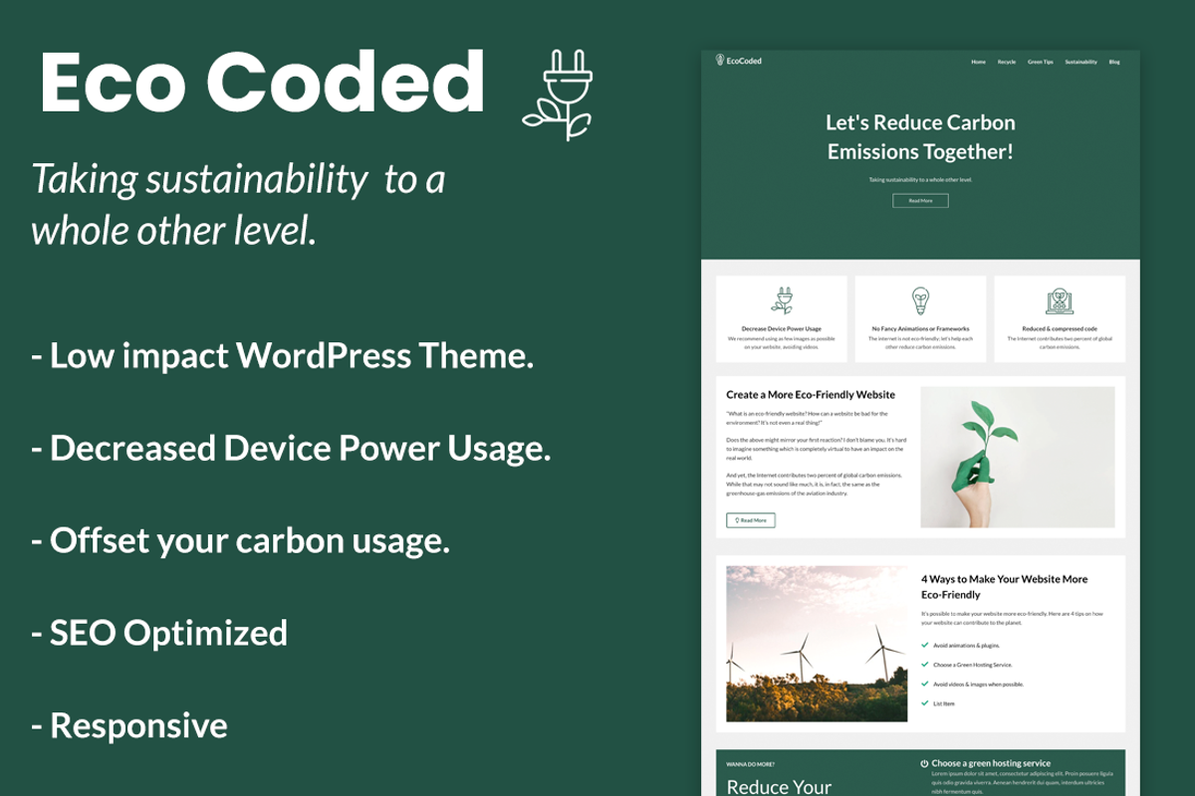Click the hero Read More button

(x=920, y=201)
